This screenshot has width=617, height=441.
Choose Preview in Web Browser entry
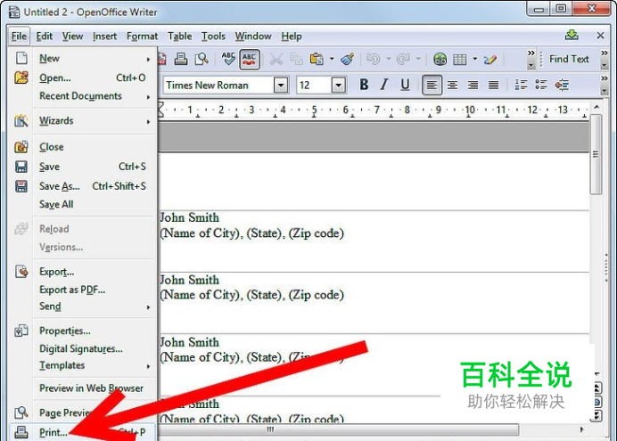coord(83,388)
